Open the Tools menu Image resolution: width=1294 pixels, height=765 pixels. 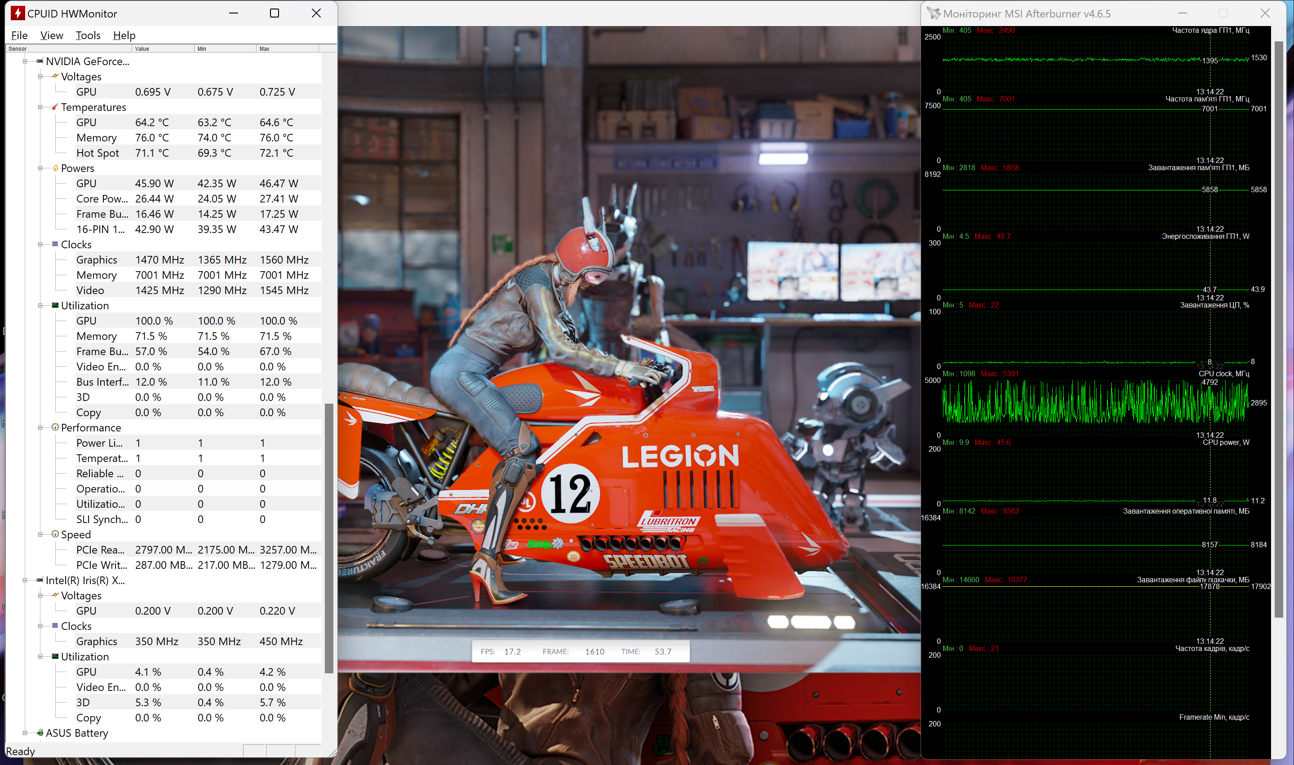(x=88, y=35)
